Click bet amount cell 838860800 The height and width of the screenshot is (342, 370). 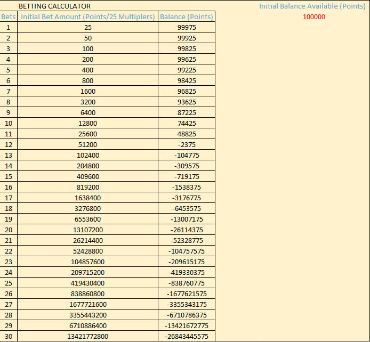[88, 294]
